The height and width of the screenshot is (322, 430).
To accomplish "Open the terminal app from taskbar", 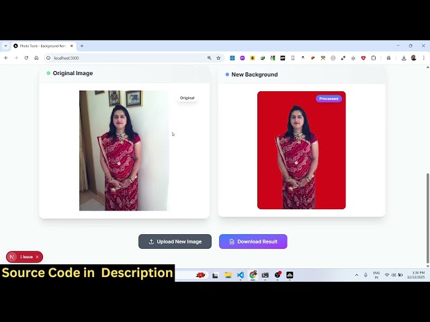I will point(265,275).
